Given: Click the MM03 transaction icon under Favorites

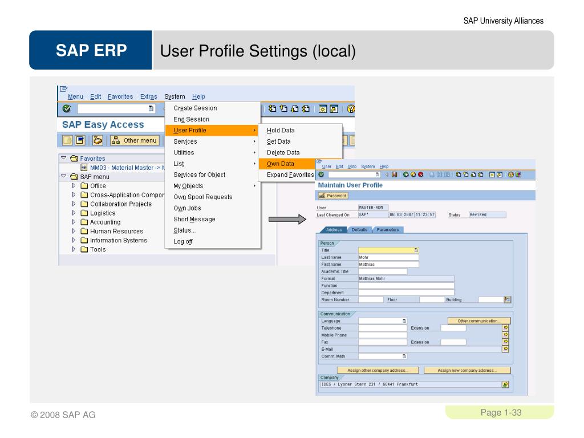Looking at the screenshot, I should point(84,168).
